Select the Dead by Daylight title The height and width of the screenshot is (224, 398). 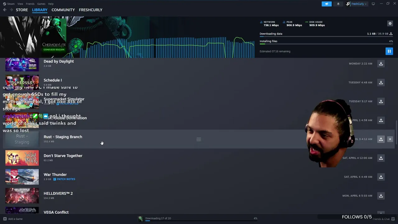coord(59,61)
